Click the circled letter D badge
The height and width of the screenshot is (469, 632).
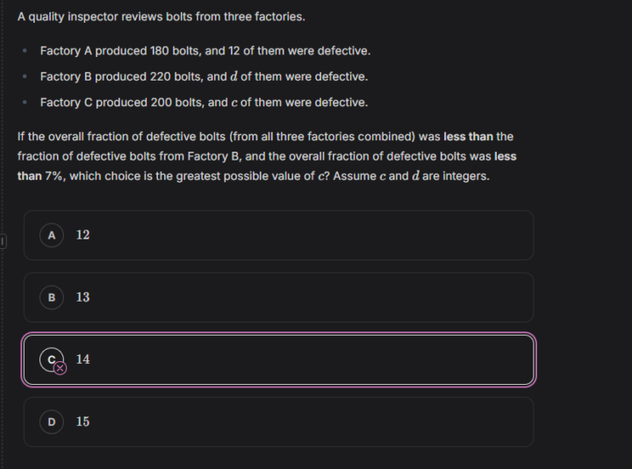52,422
